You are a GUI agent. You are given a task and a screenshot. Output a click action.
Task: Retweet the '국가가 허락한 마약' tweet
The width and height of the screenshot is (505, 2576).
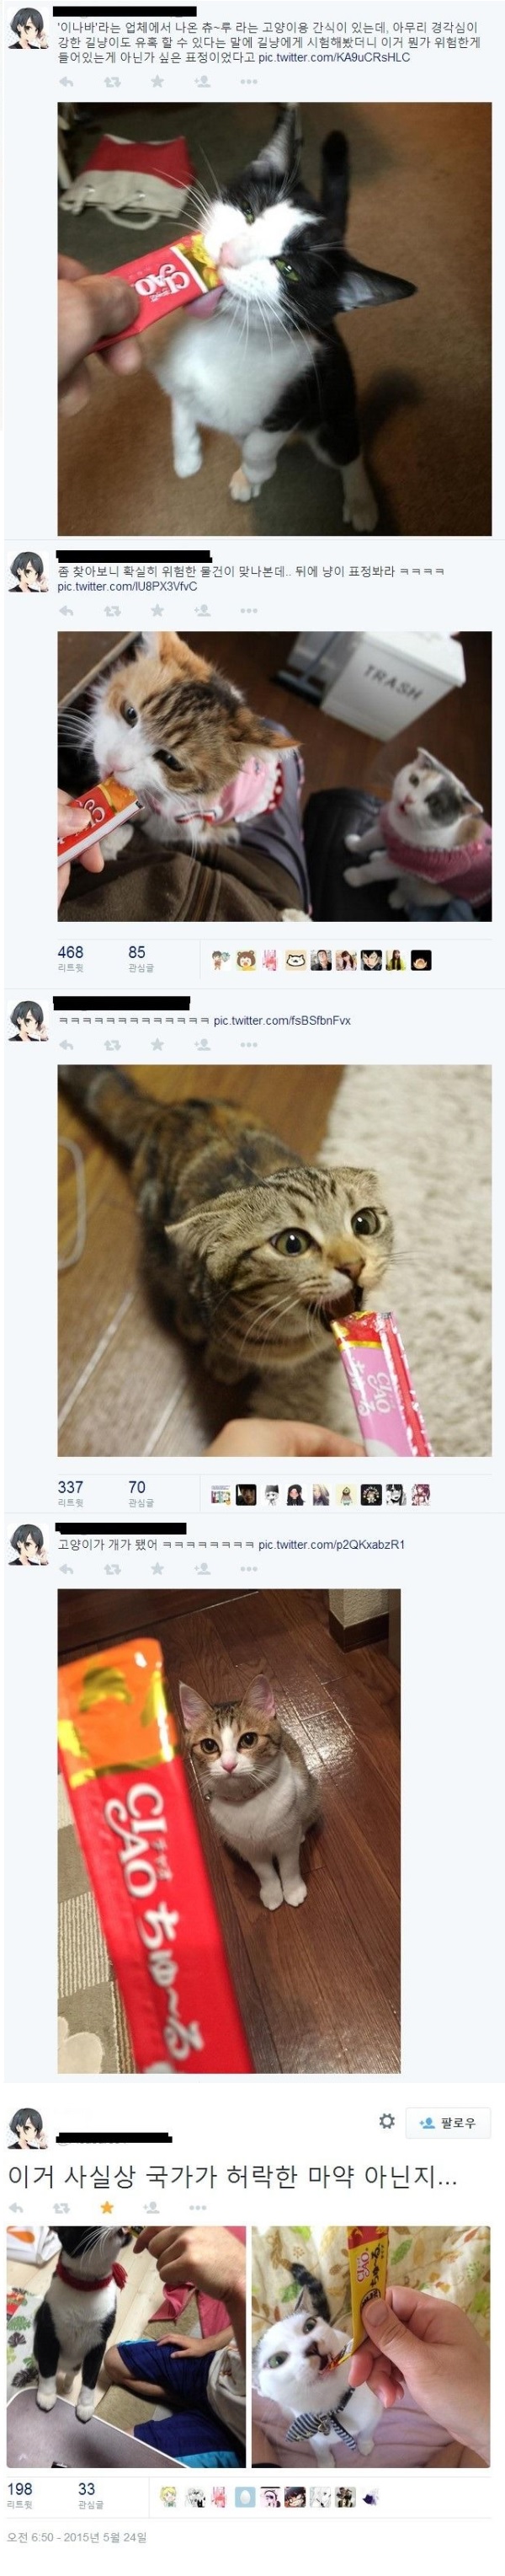point(61,2206)
